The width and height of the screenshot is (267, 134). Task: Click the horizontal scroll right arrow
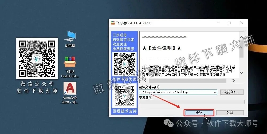tap(233, 80)
